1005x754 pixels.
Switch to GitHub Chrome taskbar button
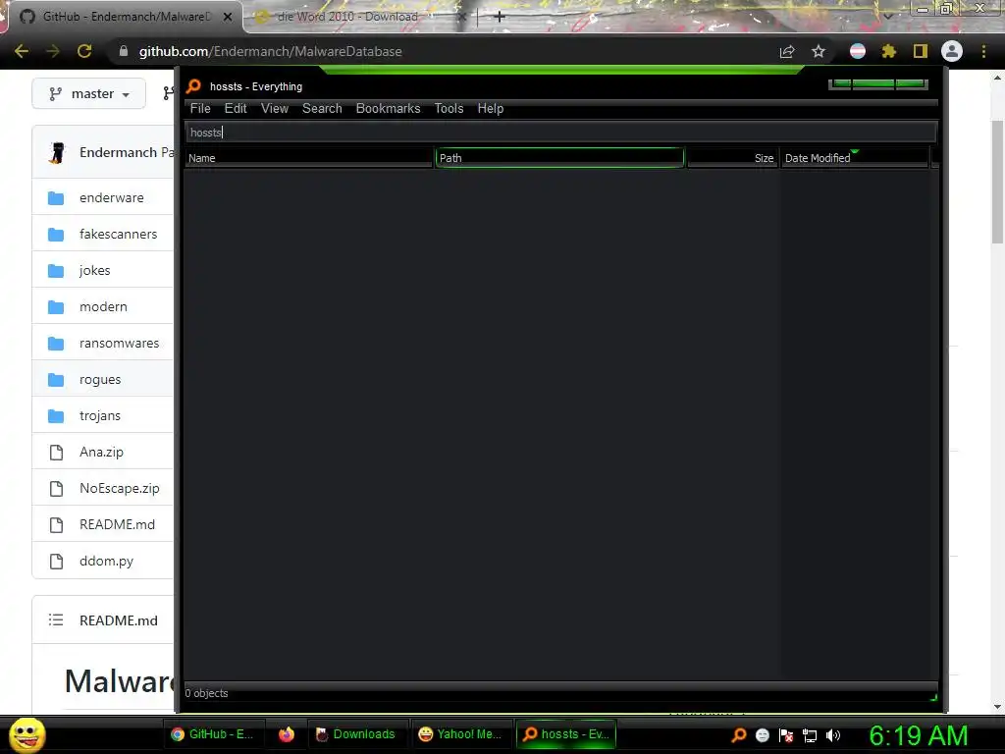coord(213,734)
